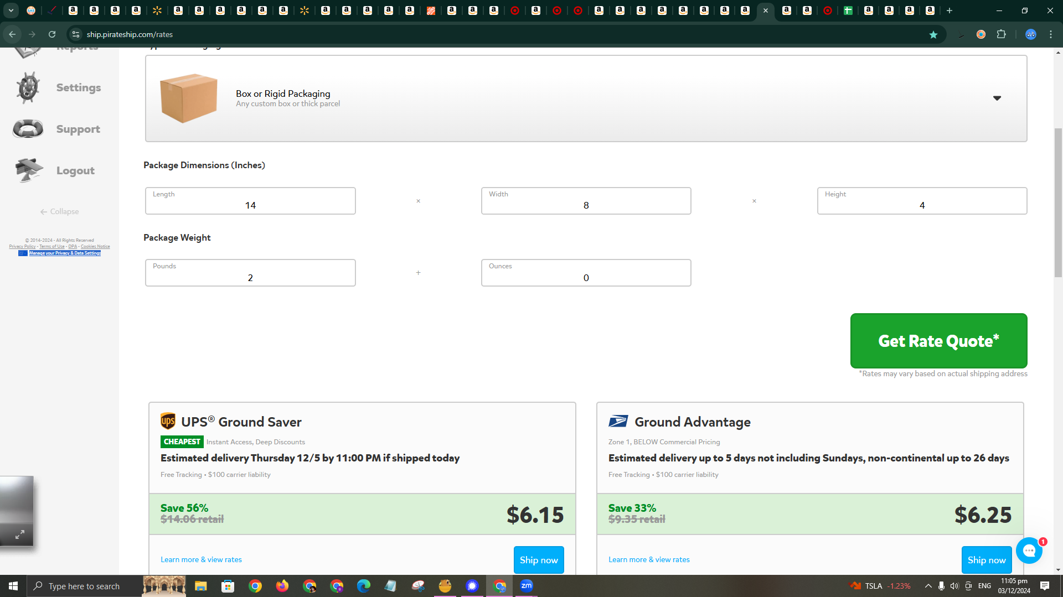Open the Windows Start menu

(13, 586)
